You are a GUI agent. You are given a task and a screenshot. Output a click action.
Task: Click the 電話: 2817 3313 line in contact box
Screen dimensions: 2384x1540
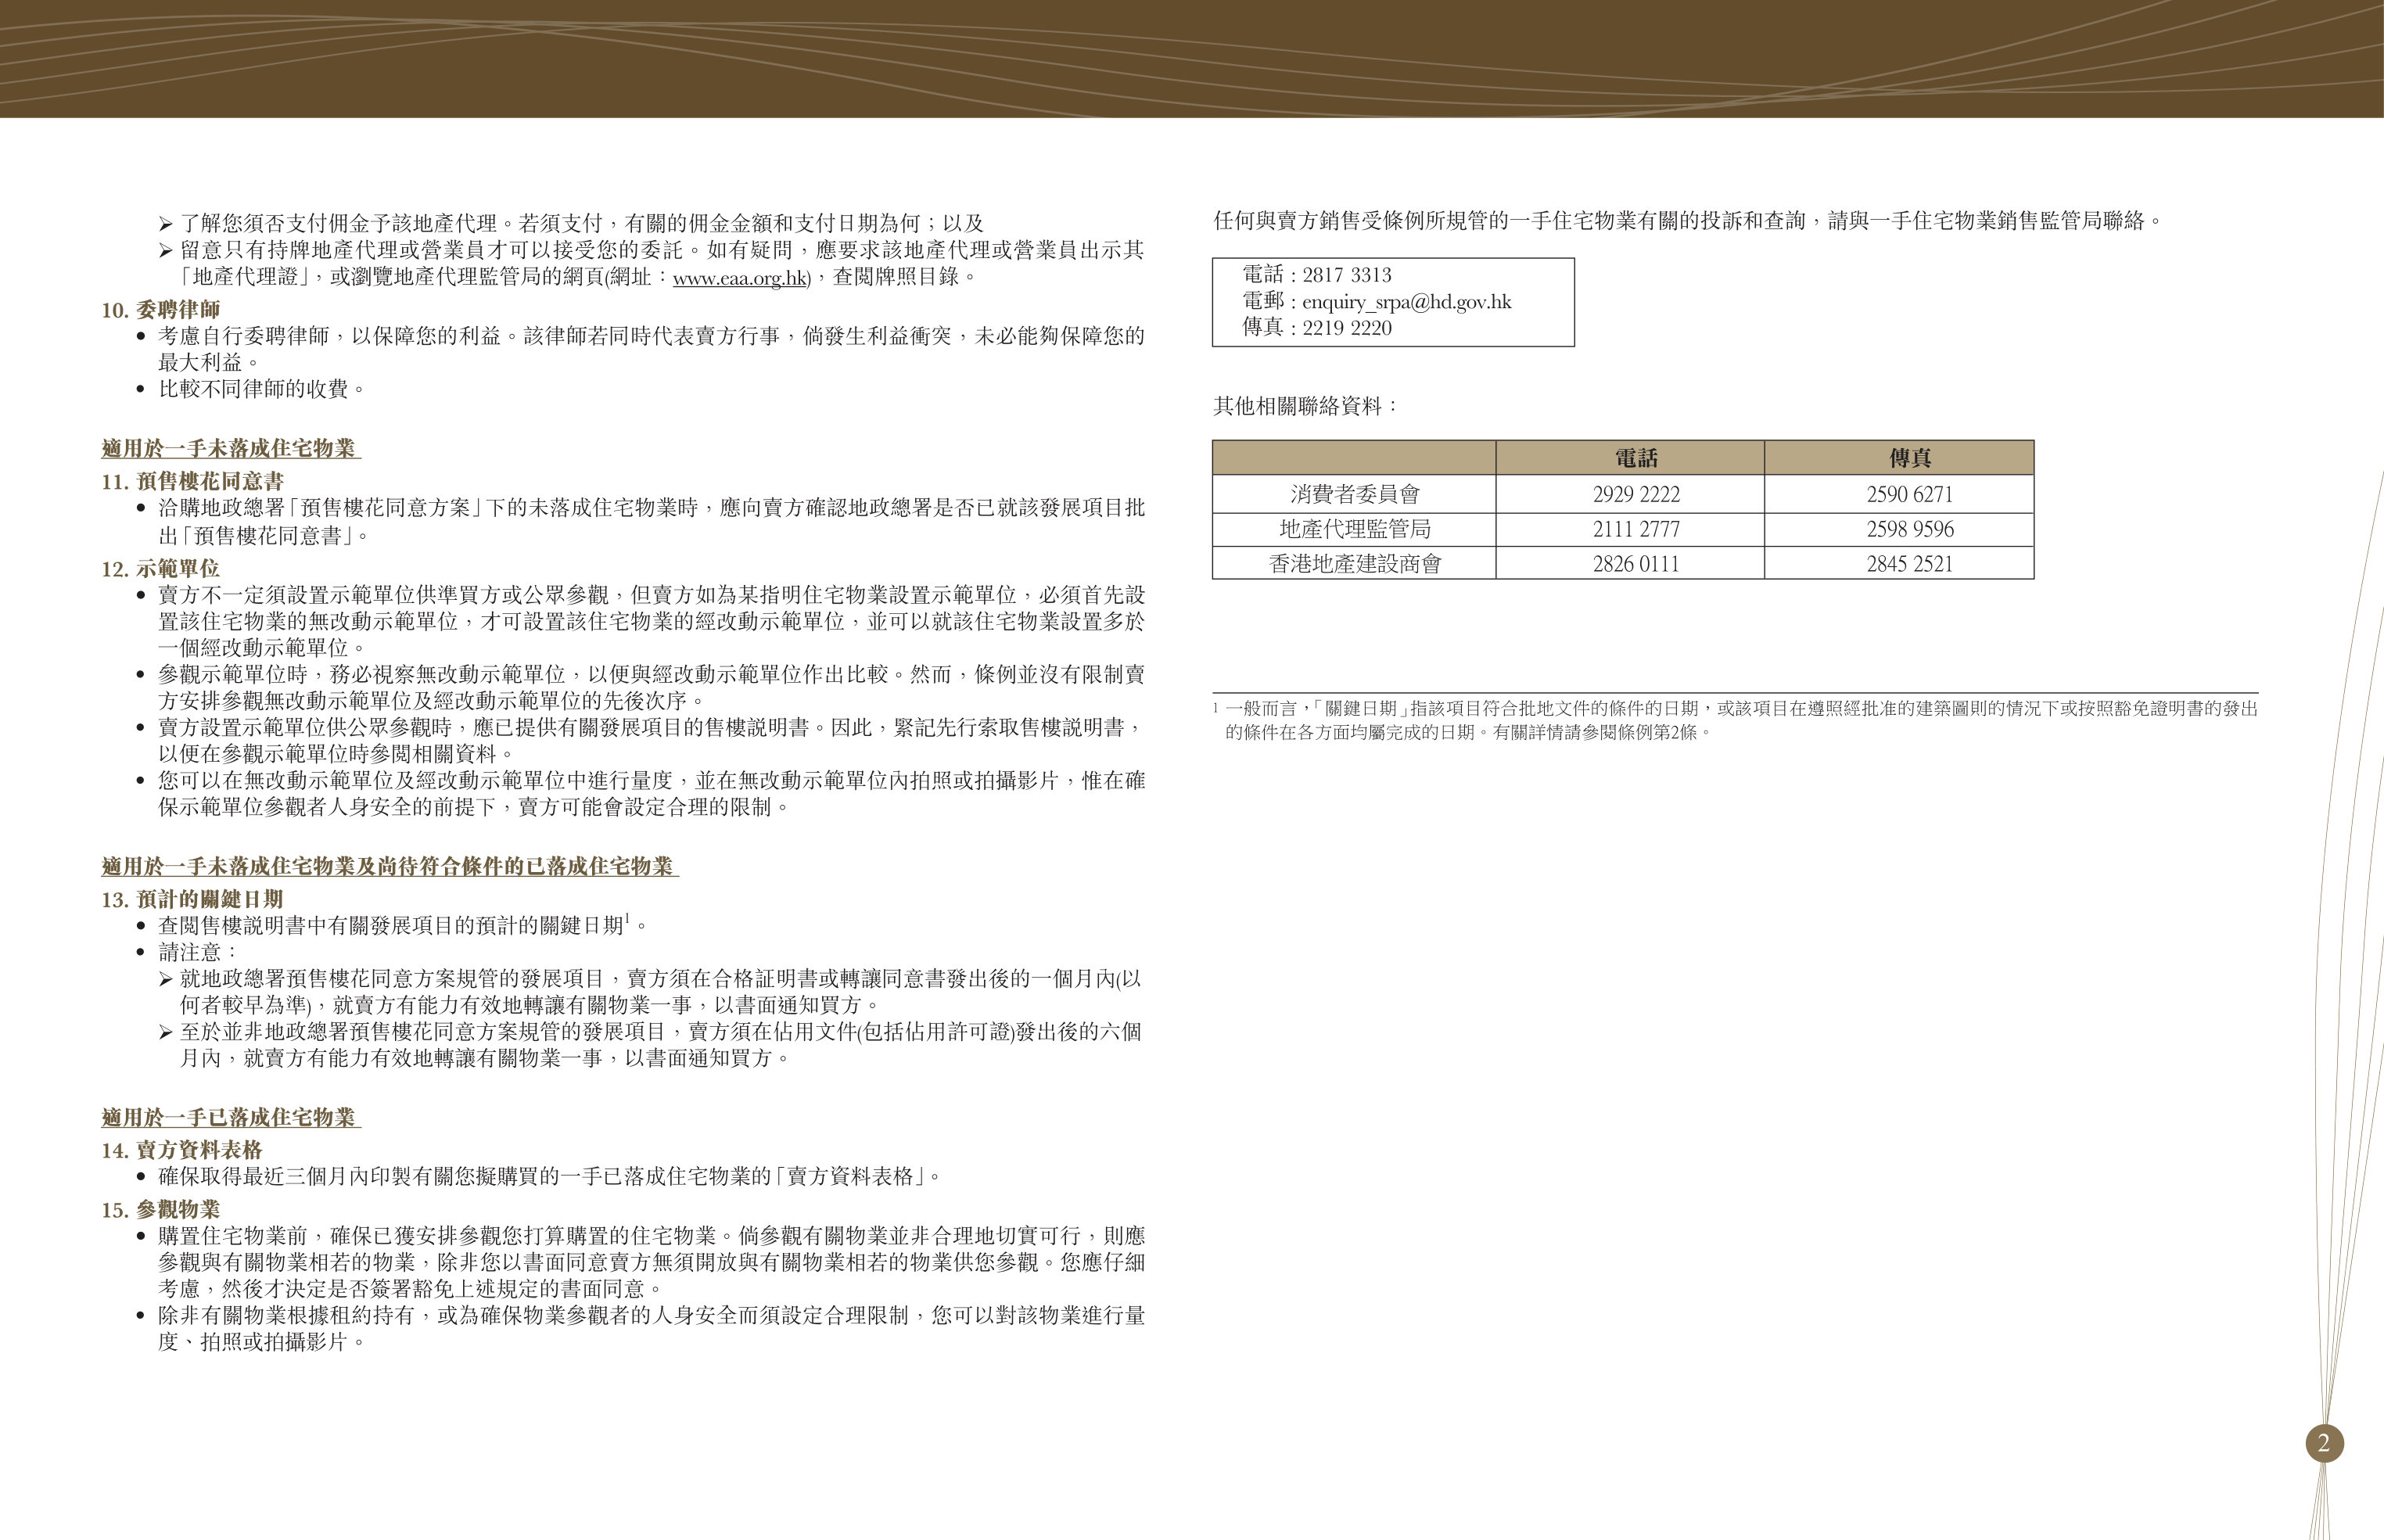click(x=1317, y=275)
